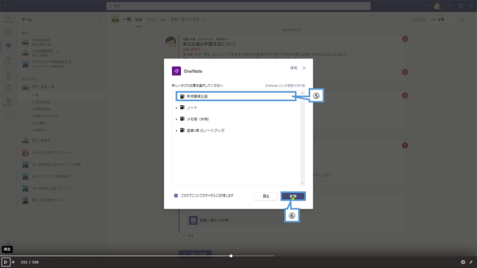Select PRJ_新製品企画プロジェクト team

click(52, 188)
